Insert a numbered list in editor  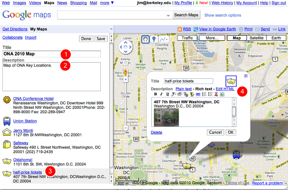pyautogui.click(x=204, y=94)
